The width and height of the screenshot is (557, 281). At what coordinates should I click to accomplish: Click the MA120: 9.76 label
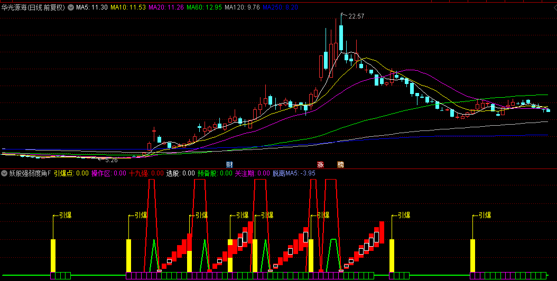click(242, 7)
